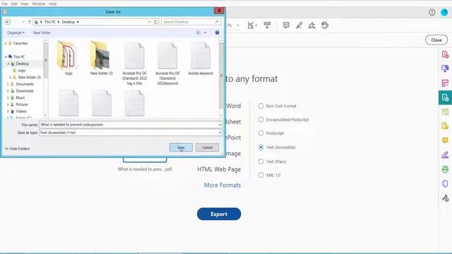
Task: Select the Sign pen tool in toolbar
Action: (311, 25)
